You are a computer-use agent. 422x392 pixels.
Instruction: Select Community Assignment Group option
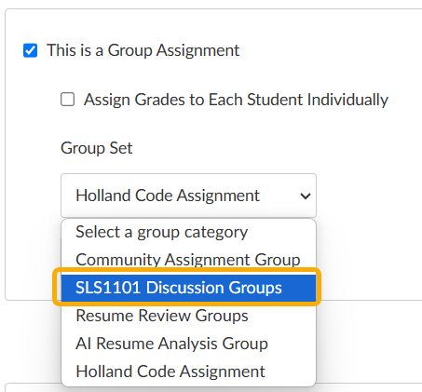[x=188, y=260]
